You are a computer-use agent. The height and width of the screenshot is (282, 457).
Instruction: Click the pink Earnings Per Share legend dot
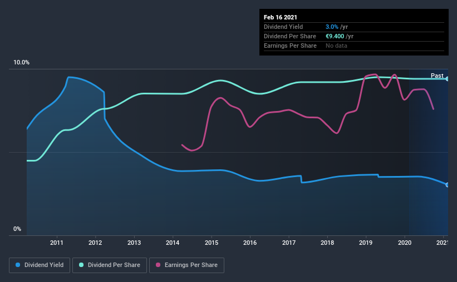pos(158,265)
